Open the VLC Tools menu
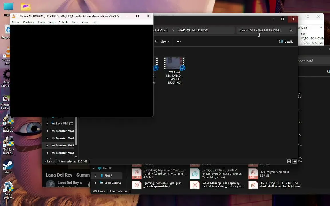This screenshot has height=206, width=330. click(75, 22)
